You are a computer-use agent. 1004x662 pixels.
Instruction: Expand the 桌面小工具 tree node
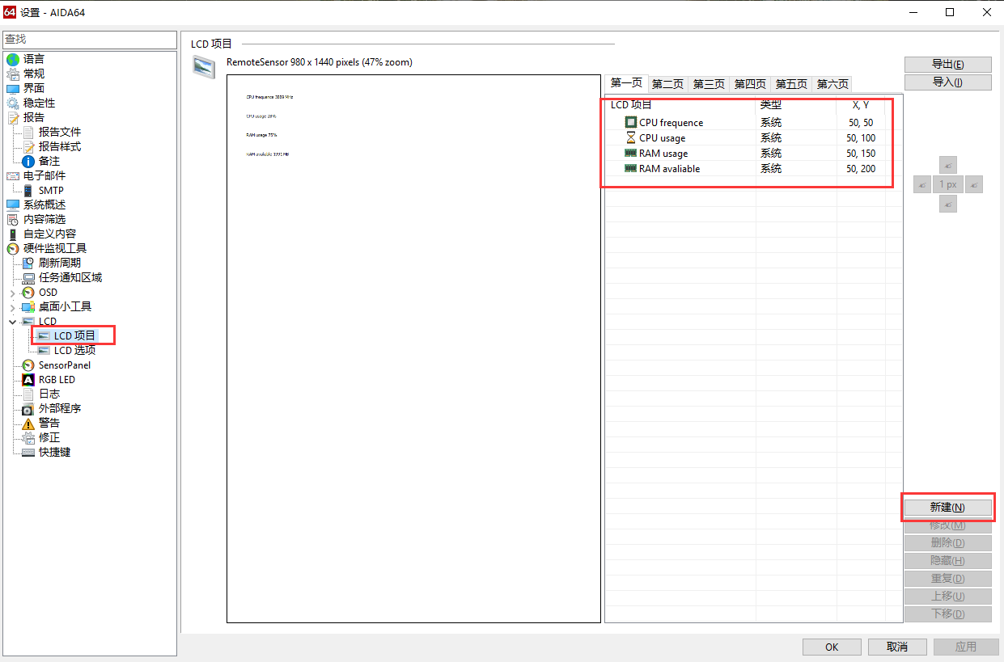[x=12, y=307]
